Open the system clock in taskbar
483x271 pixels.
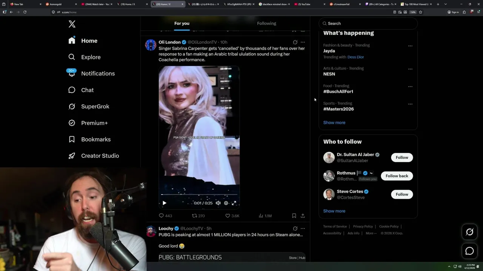coord(470,266)
